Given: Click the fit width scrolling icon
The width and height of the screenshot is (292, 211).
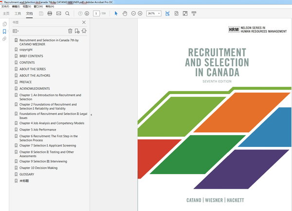Looking at the screenshot, I should click(x=167, y=14).
